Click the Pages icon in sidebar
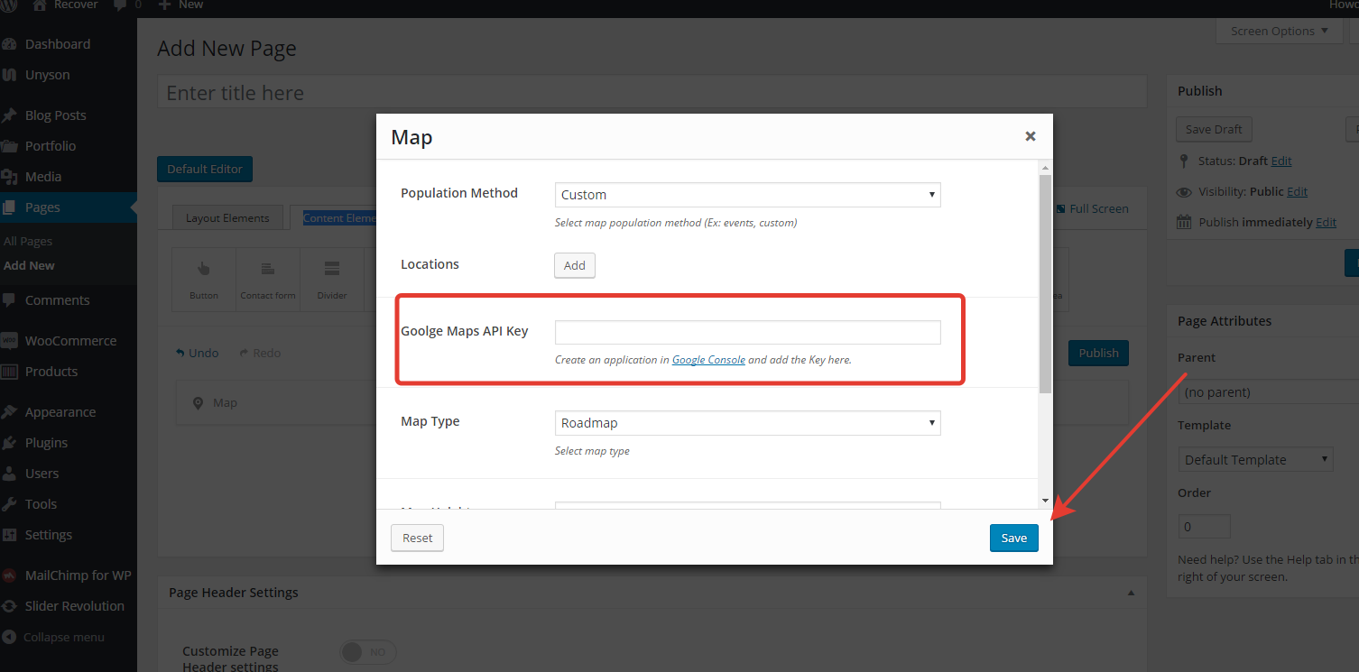Screen dimensions: 1359x672 pos(9,207)
